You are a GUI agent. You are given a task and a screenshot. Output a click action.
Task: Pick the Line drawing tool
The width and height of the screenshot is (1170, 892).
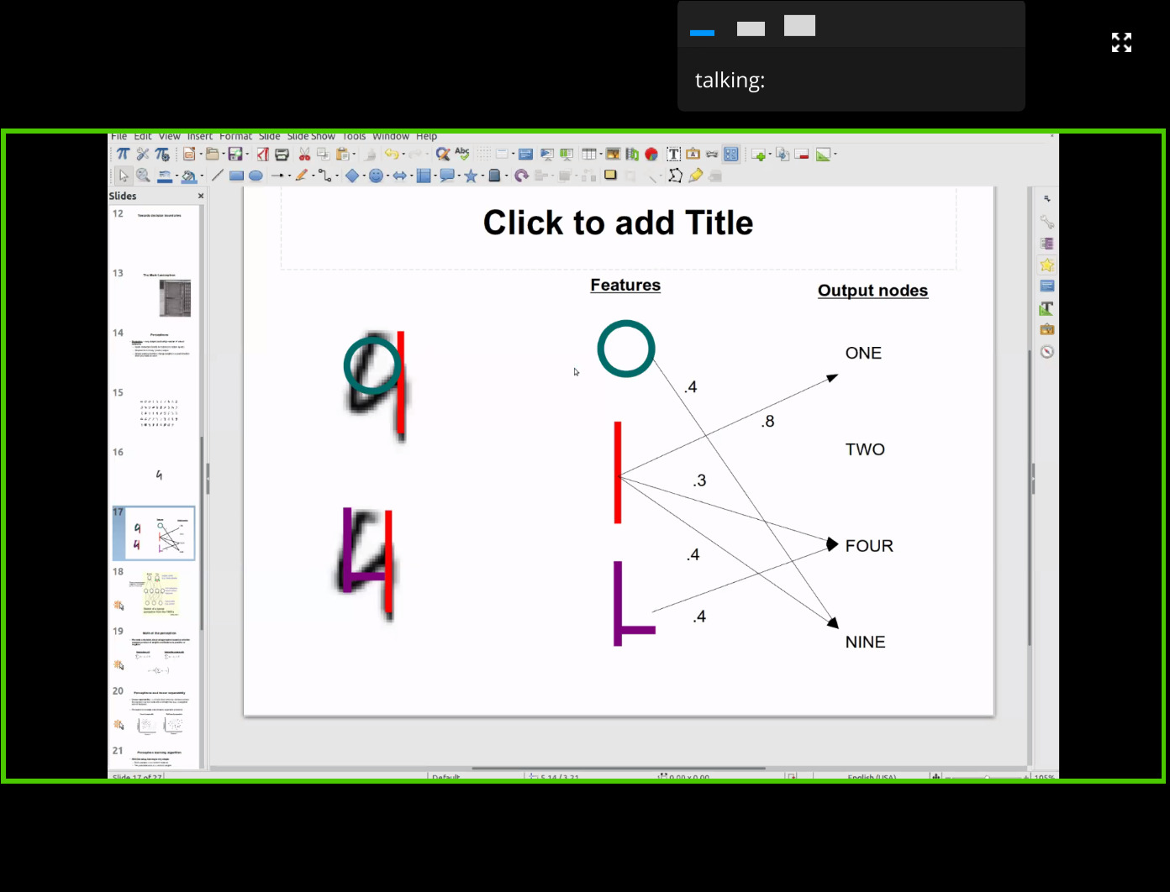pyautogui.click(x=217, y=176)
